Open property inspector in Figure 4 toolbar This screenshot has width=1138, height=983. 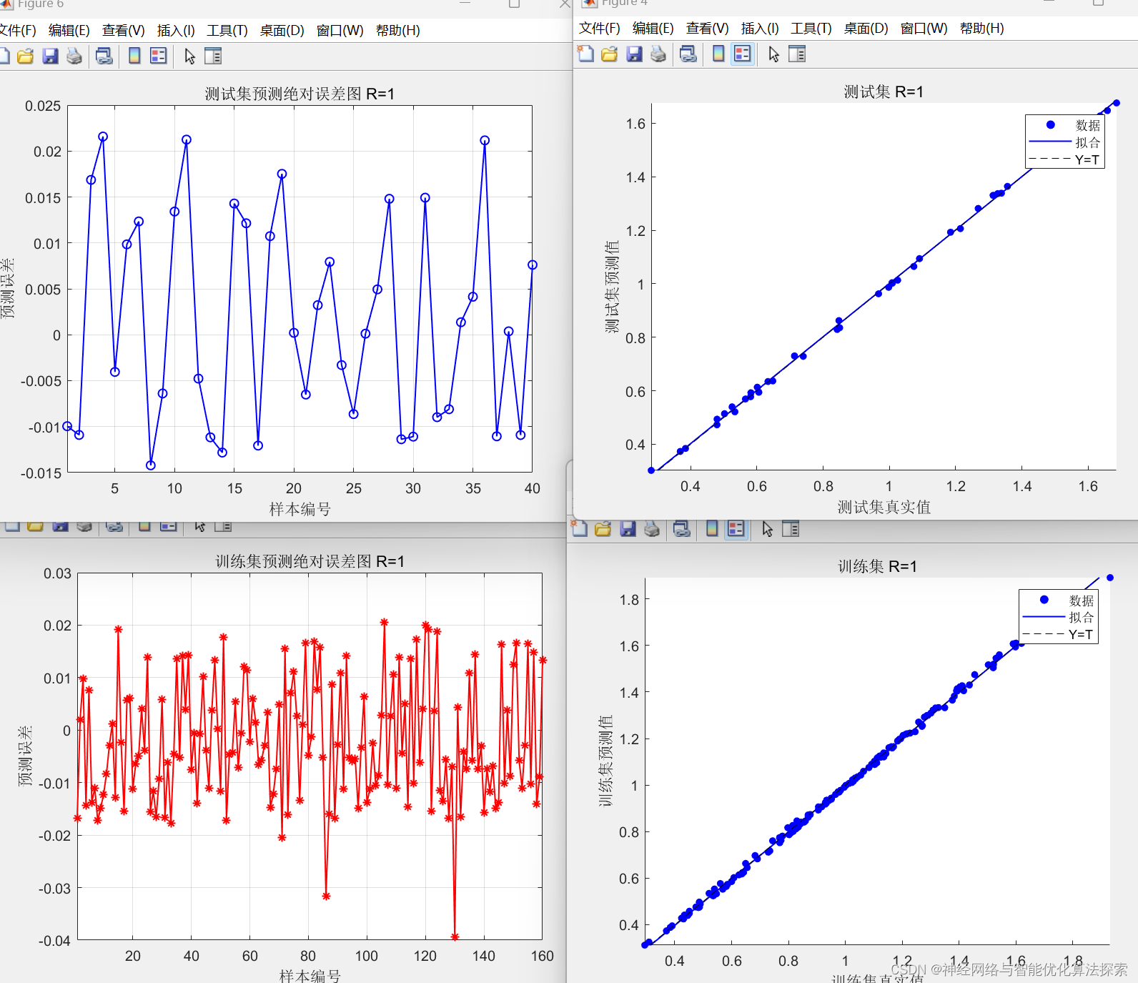(x=797, y=54)
